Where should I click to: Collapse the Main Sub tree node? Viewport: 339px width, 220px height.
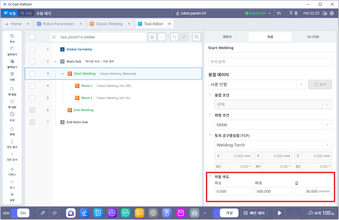point(55,61)
